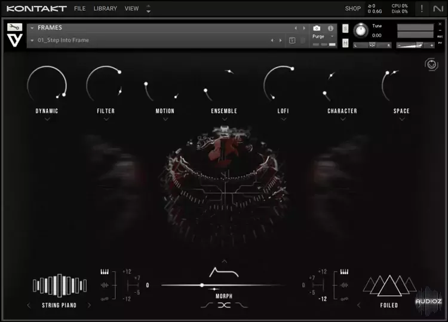
Task: Click the morph envelope shape icon
Action: [x=224, y=272]
